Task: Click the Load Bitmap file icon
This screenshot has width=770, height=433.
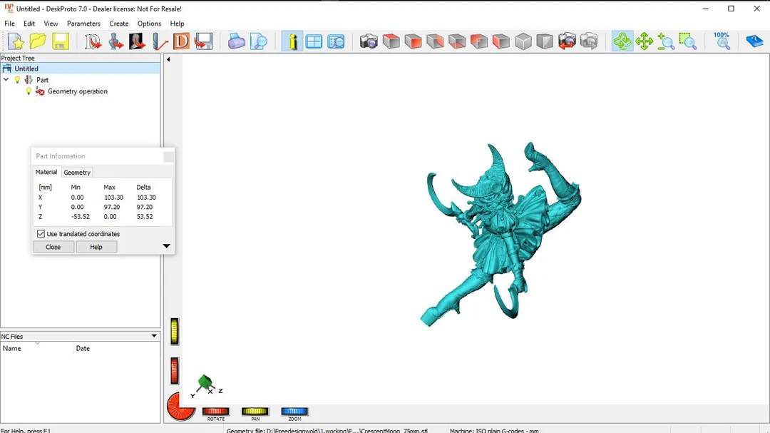Action: (x=137, y=42)
